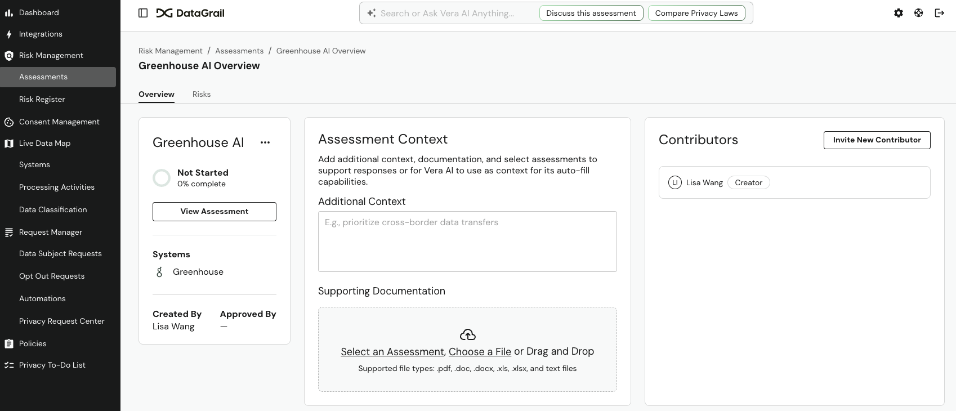Open Automations in the sidebar
The width and height of the screenshot is (956, 411).
pos(42,298)
